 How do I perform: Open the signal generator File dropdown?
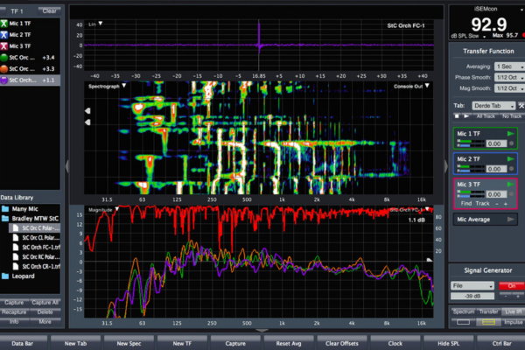click(472, 286)
